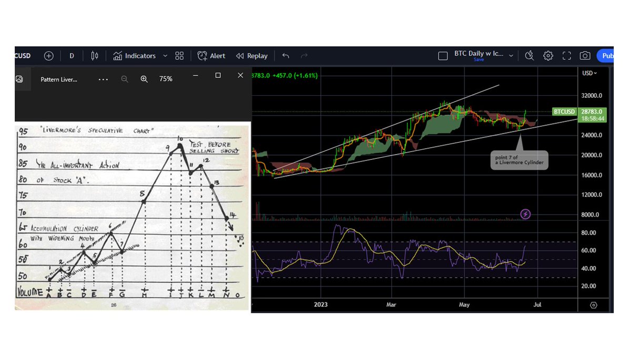Click the add symbol plus icon
This screenshot has width=631, height=355.
tap(49, 56)
